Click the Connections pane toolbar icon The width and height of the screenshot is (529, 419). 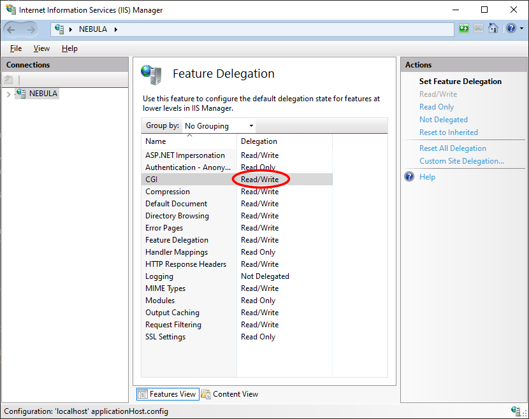point(8,80)
